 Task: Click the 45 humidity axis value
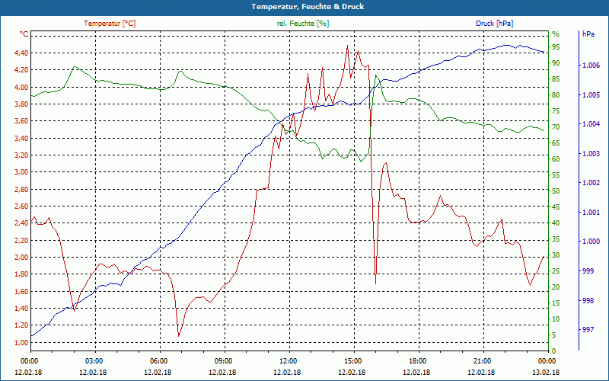coord(556,207)
